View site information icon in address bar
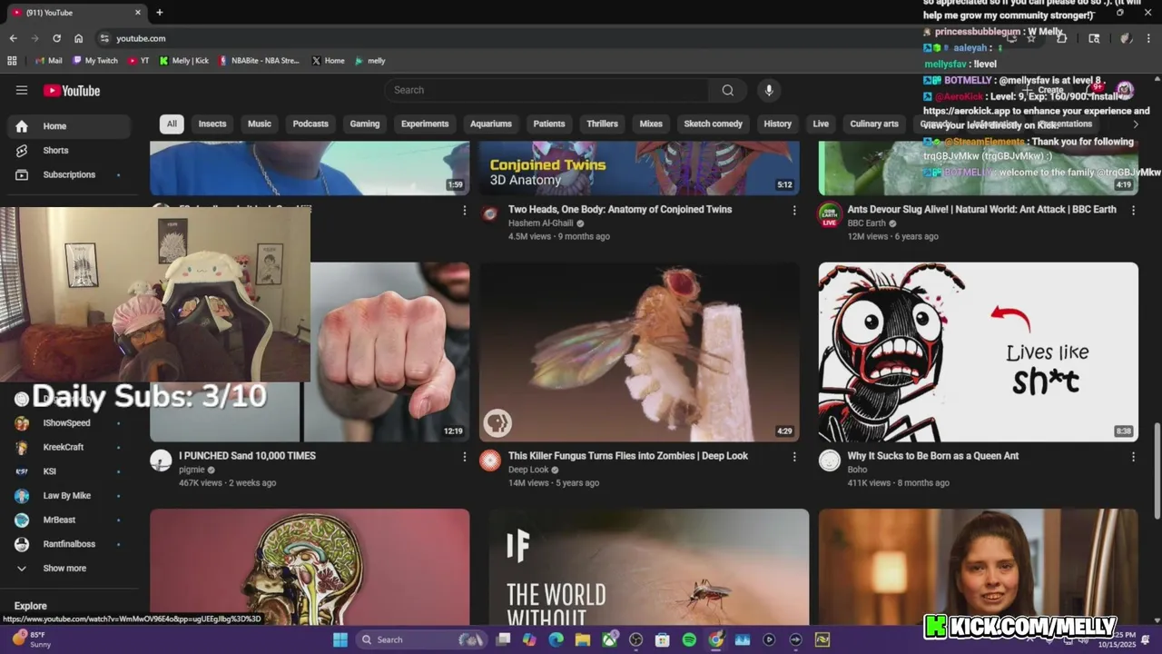1162x654 pixels. point(104,38)
